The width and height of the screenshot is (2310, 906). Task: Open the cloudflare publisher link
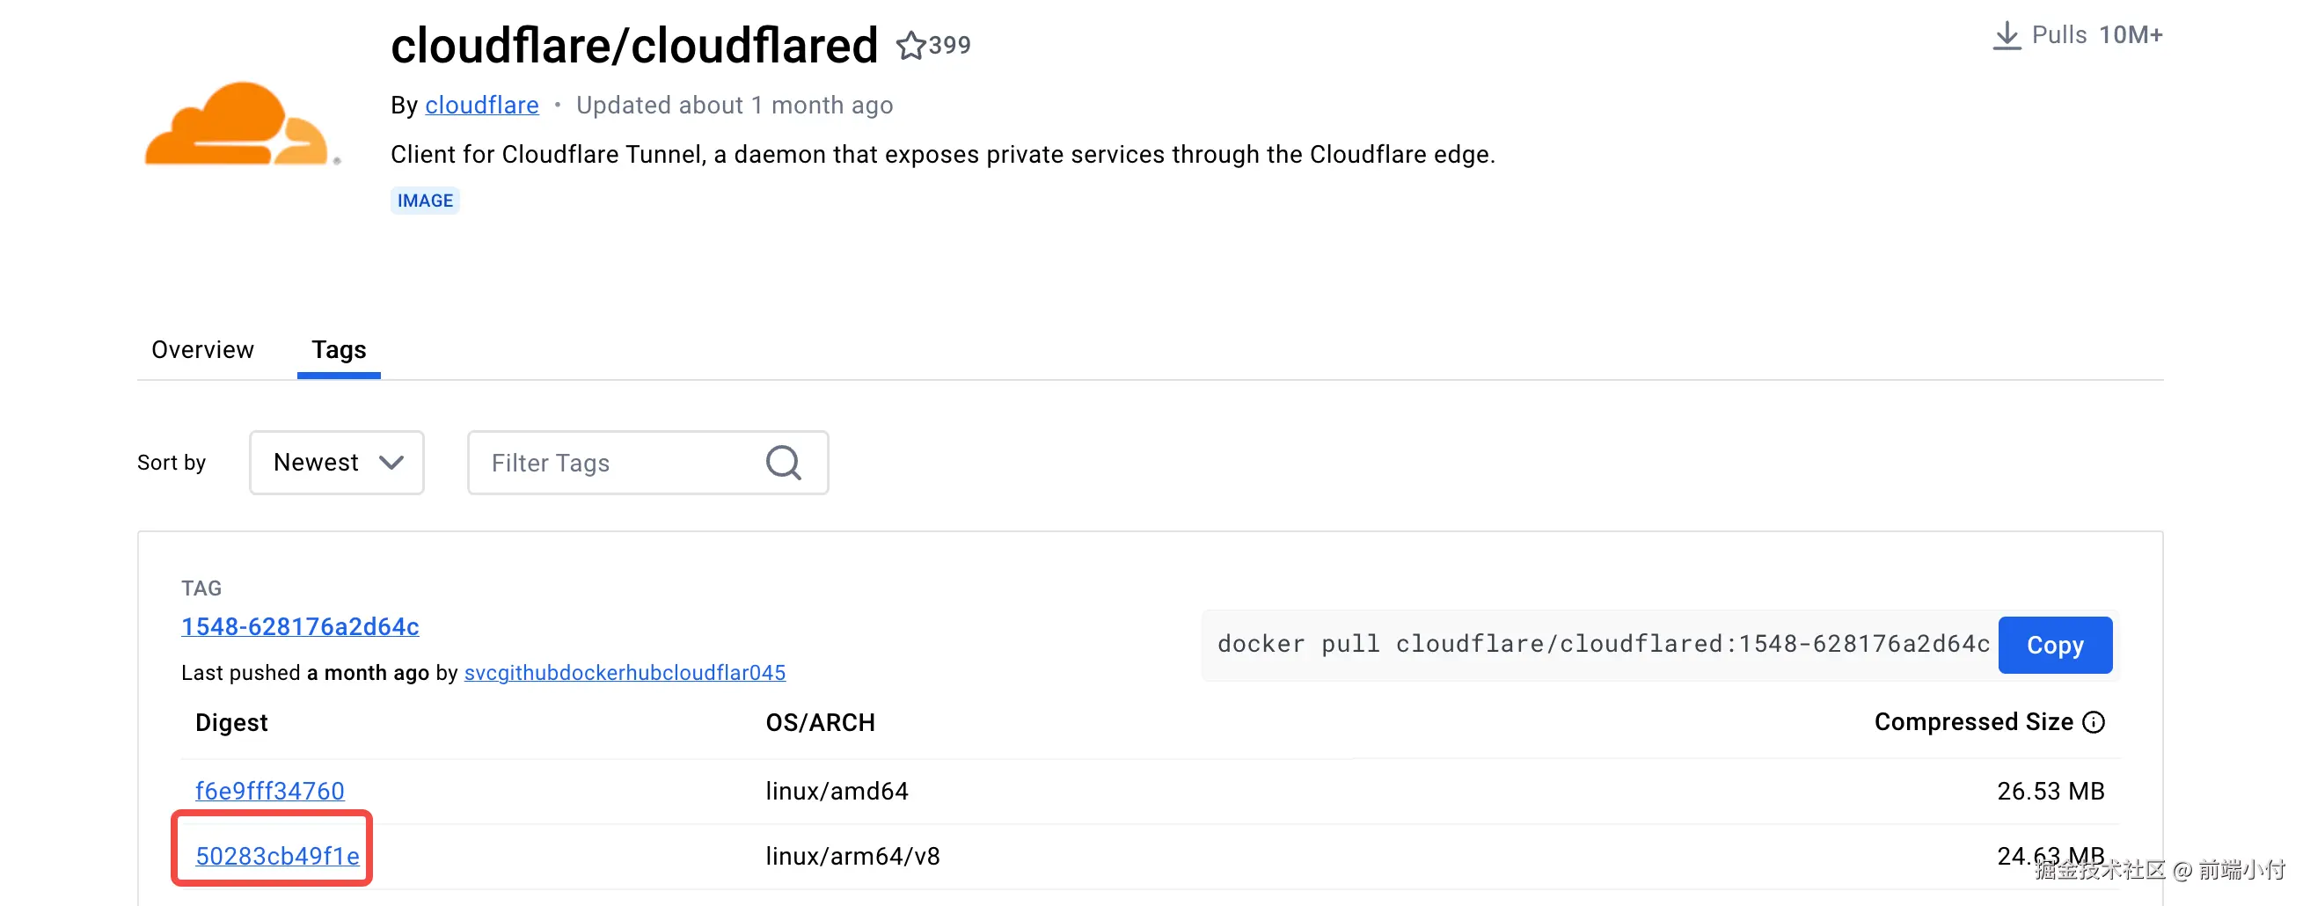pyautogui.click(x=481, y=106)
